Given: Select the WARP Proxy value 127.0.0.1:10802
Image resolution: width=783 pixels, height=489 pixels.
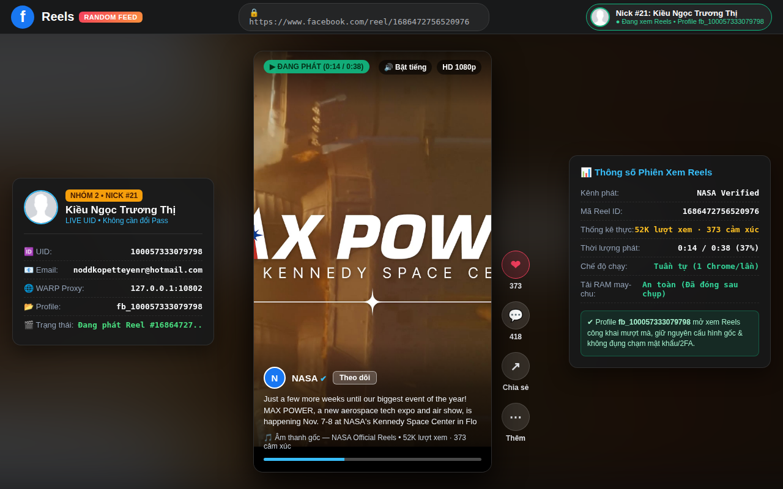Looking at the screenshot, I should 166,289.
